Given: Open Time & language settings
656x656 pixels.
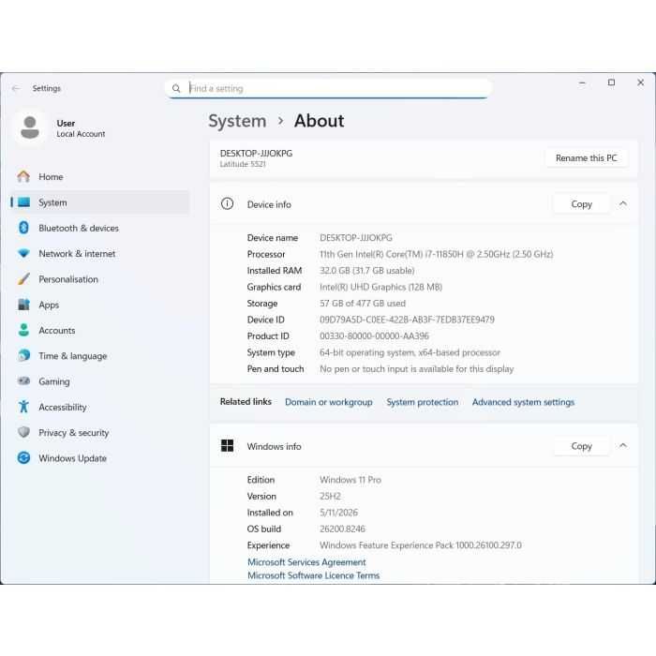Looking at the screenshot, I should coord(99,355).
